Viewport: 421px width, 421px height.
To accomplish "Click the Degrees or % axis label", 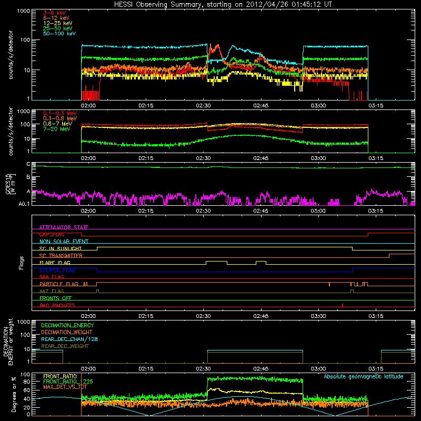I will click(x=14, y=394).
